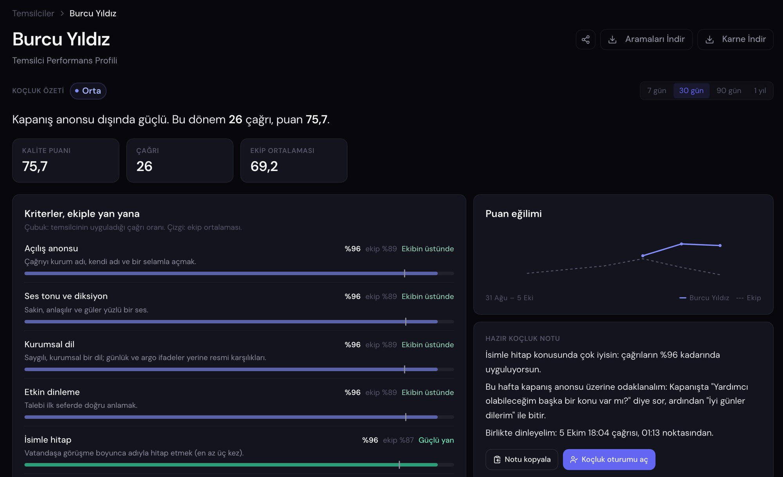
Task: Click Ekibin üstünde in Etkin dinleme row
Action: click(x=428, y=392)
